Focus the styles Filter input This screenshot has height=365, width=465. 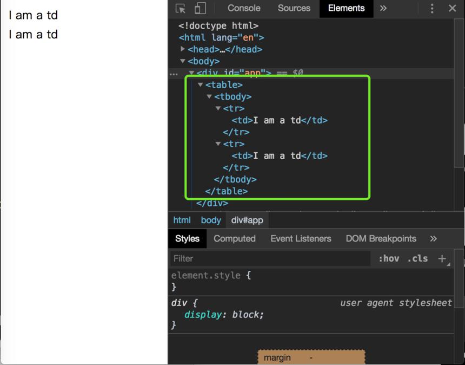(270, 259)
